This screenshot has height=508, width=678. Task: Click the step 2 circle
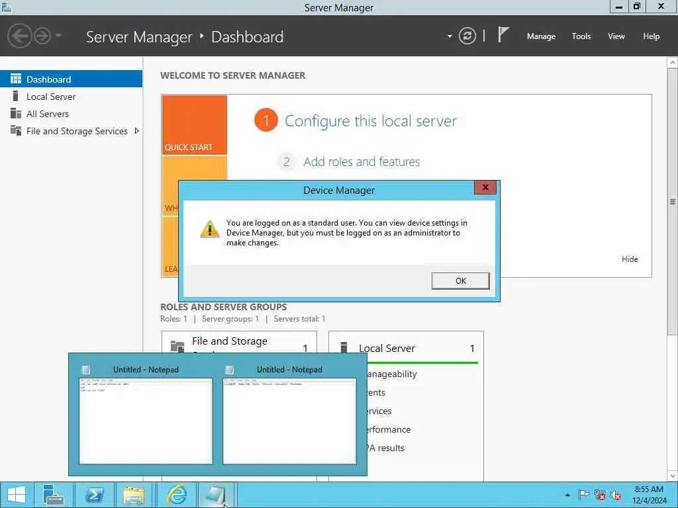[286, 162]
